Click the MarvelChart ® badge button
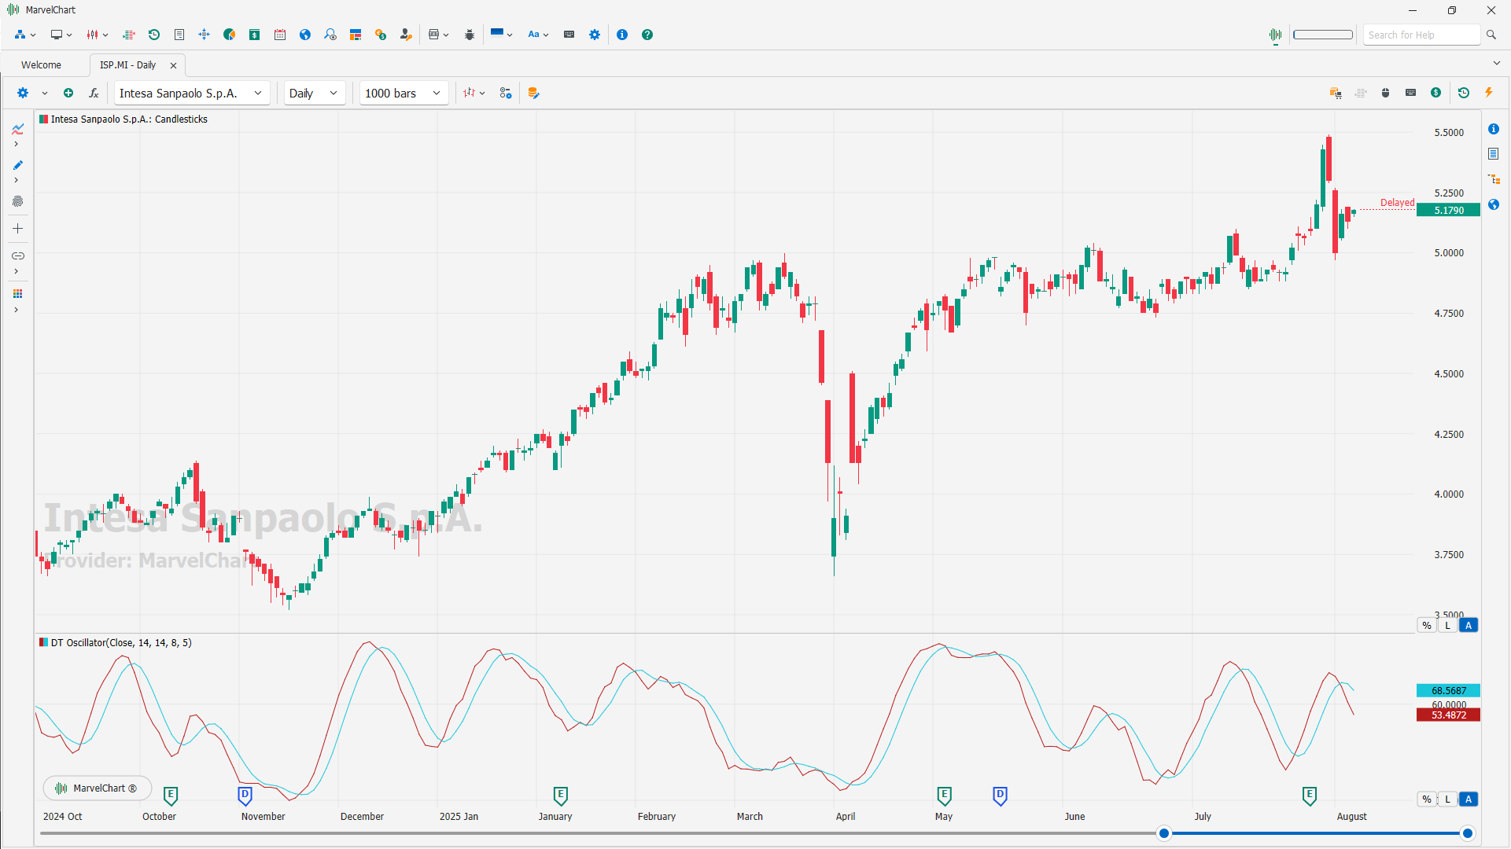The image size is (1511, 849). tap(97, 788)
